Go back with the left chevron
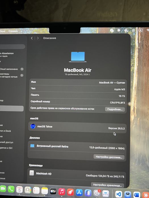Screen dimensions: 149x198 click(x=32, y=38)
